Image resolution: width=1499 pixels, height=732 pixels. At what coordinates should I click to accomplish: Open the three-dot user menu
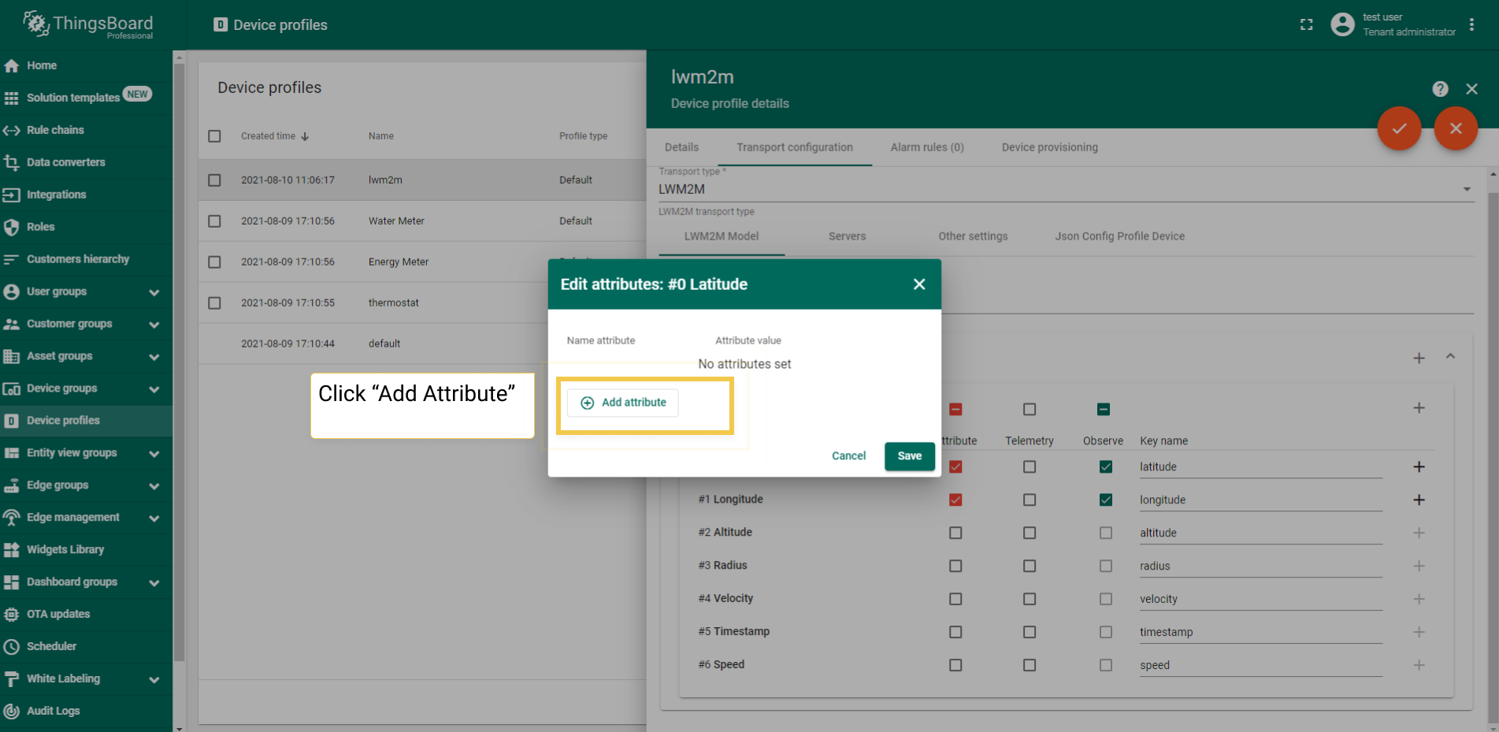[1471, 24]
